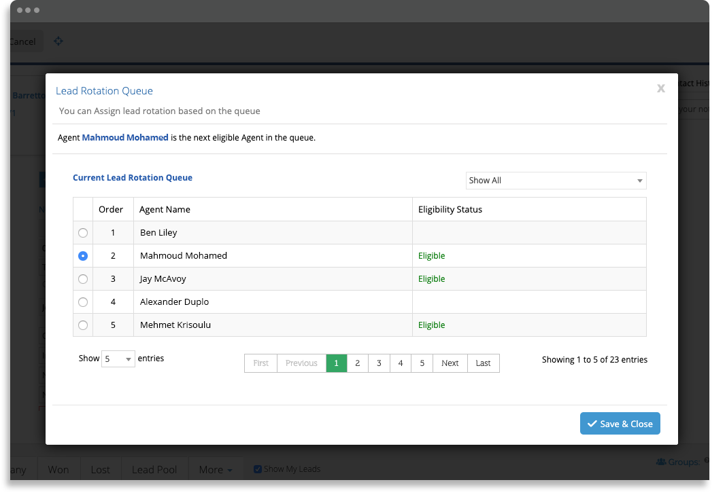Click the crosshair move icon near Cancel

click(x=58, y=41)
